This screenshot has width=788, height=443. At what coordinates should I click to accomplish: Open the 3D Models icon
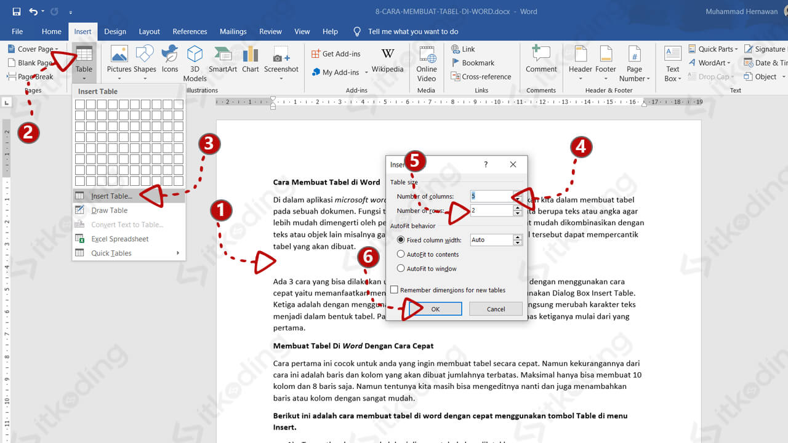pos(195,63)
